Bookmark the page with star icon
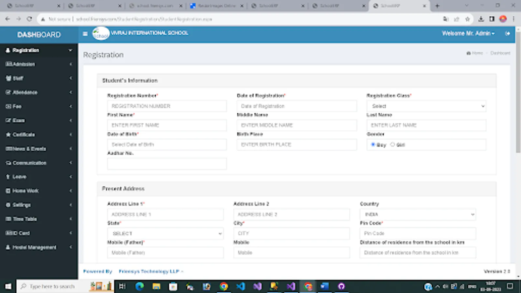The image size is (521, 293). (468, 19)
